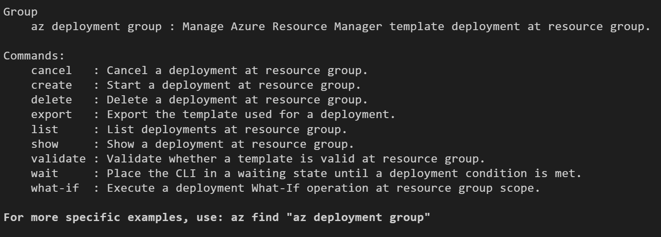Click the "Manage Azure Resource Manager template" description
Image resolution: width=661 pixels, height=237 pixels.
313,27
